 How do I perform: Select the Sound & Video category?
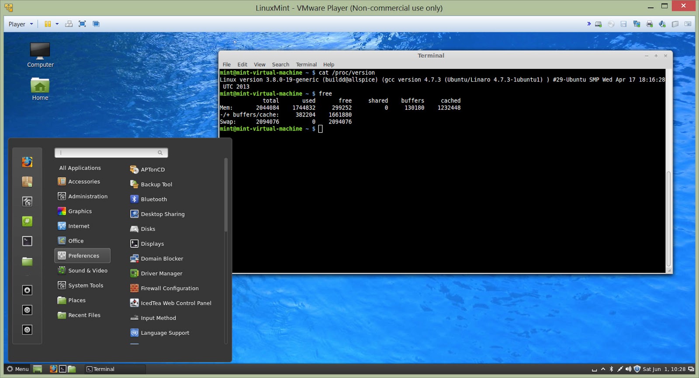82,271
